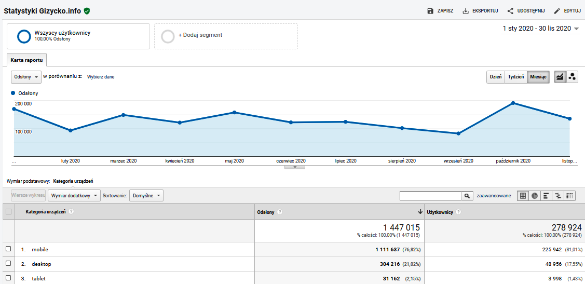Check the mobile row checkbox
The image size is (585, 284).
point(8,249)
